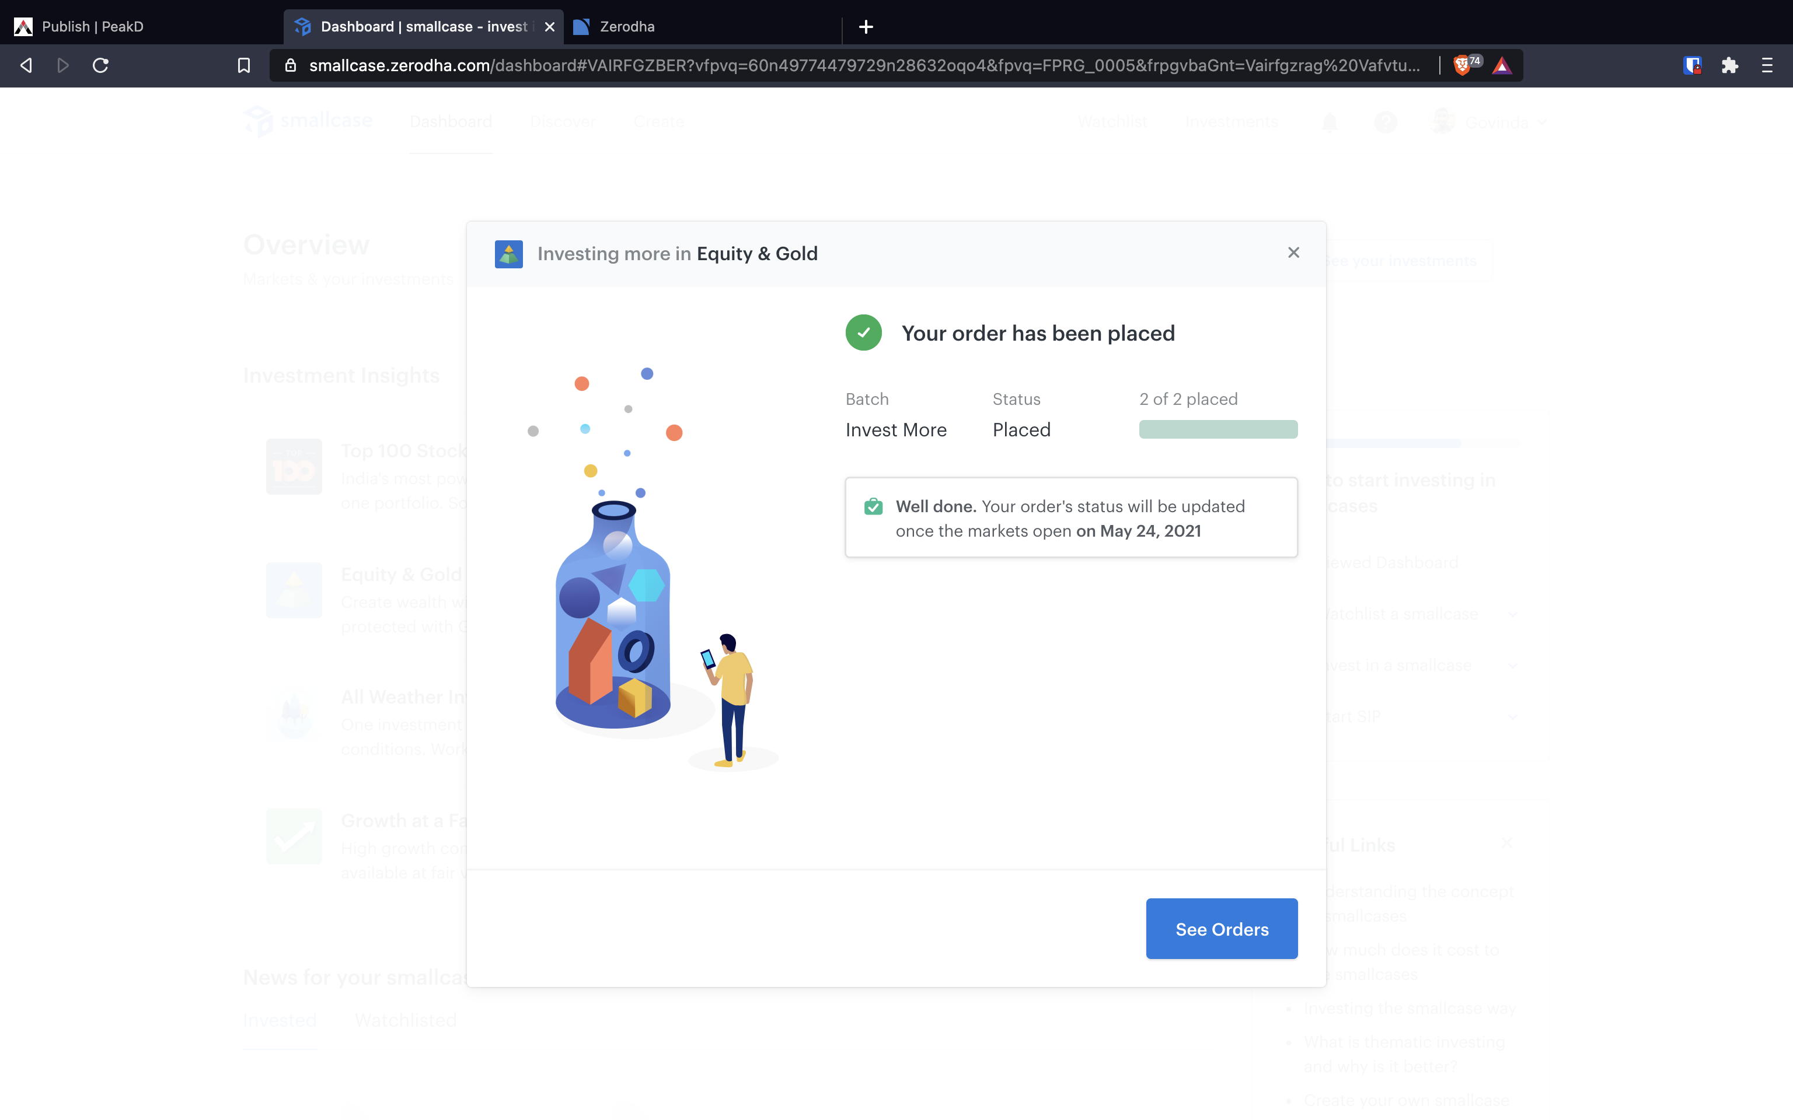Select the Invested news tab
Image resolution: width=1793 pixels, height=1120 pixels.
(x=280, y=1021)
